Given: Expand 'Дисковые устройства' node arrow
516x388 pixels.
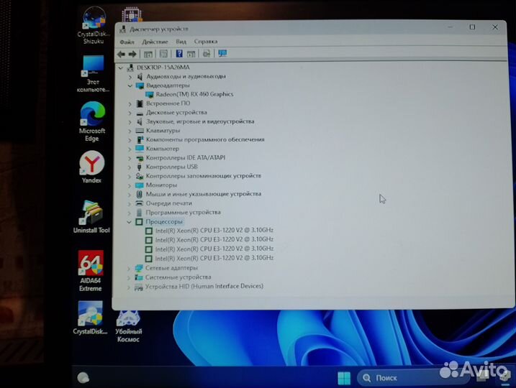Looking at the screenshot, I should point(130,113).
